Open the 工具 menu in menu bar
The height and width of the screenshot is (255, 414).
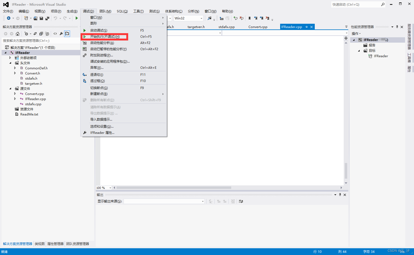(138, 11)
